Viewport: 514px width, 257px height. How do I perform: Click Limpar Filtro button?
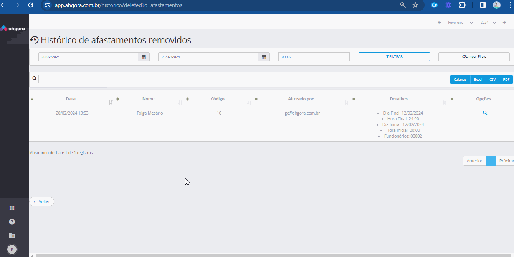[474, 57]
